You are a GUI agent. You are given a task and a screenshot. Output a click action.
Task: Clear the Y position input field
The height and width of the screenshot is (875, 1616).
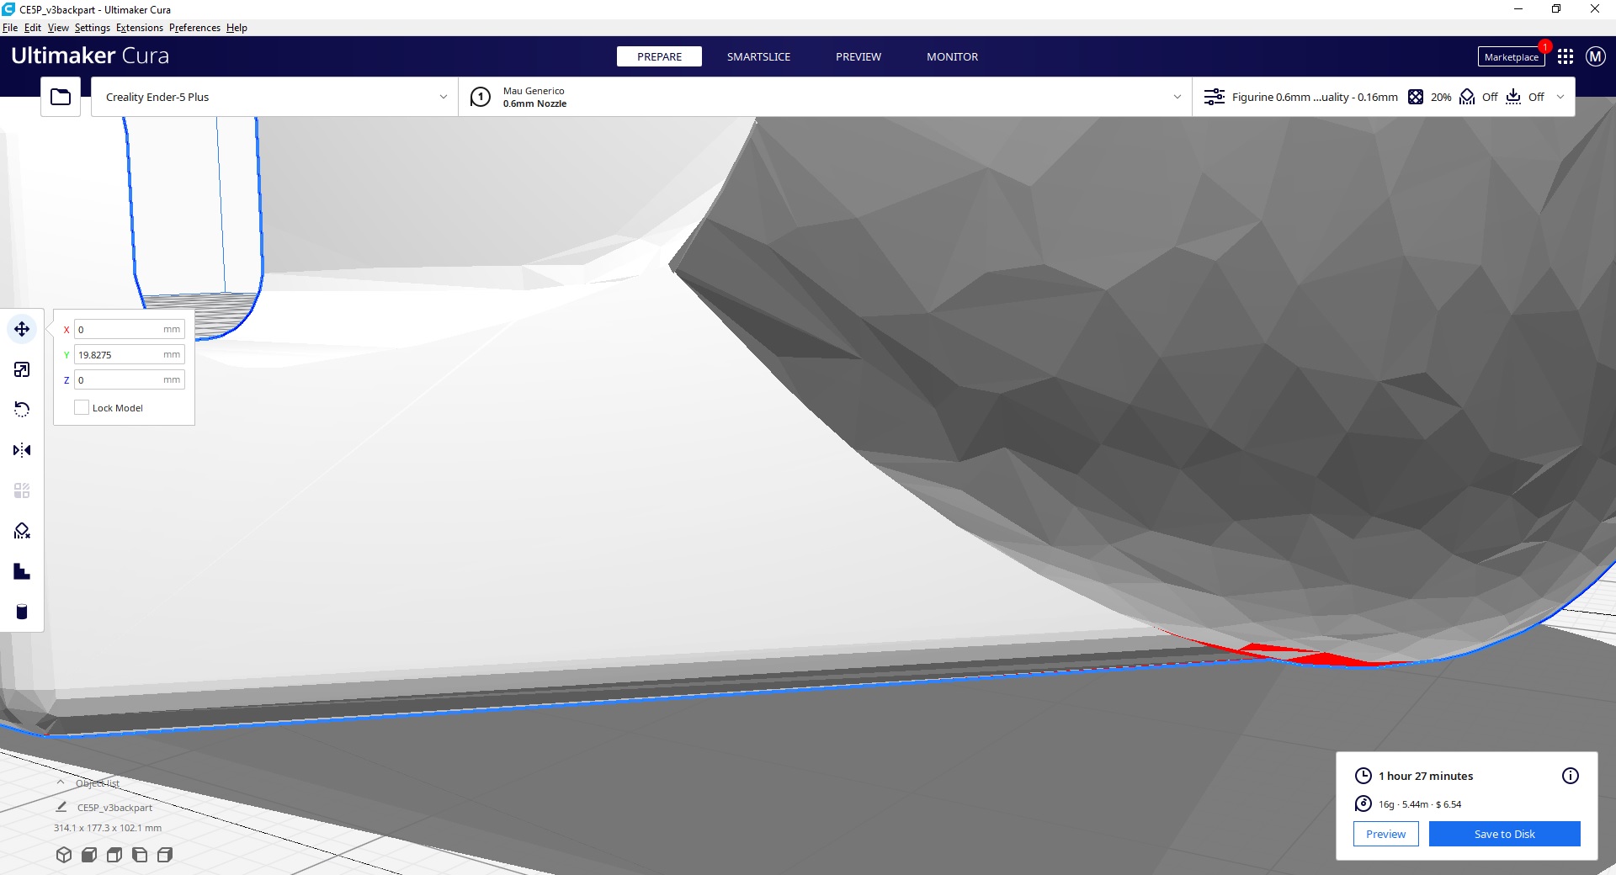(128, 354)
